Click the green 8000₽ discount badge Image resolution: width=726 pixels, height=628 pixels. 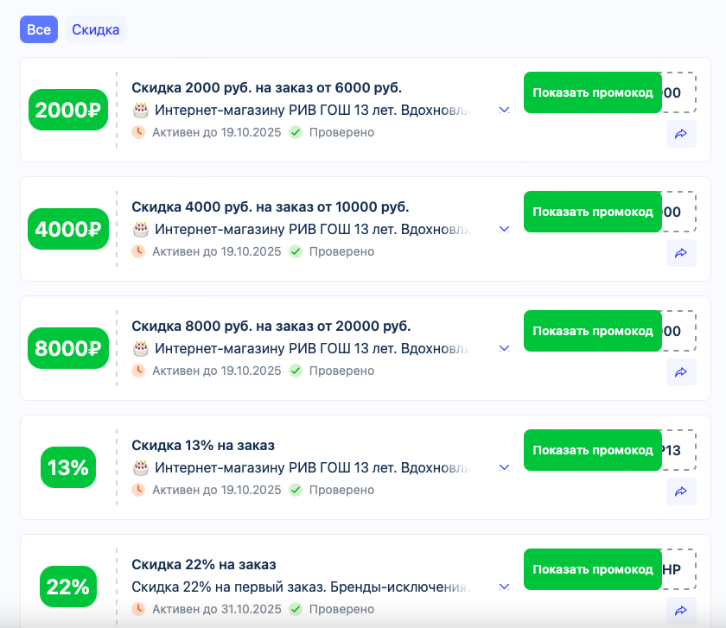[68, 348]
